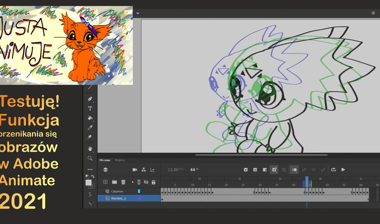Insert a blank keyframe from timeline toolbar

pyautogui.click(x=255, y=170)
